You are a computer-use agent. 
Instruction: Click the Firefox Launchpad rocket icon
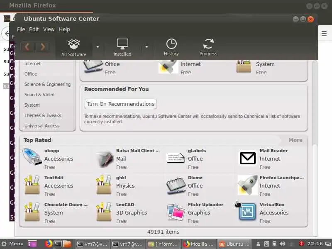[247, 185]
